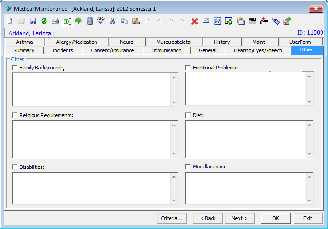Click the New blank document icon
Viewport: 328px width, 229px height.
pos(10,21)
